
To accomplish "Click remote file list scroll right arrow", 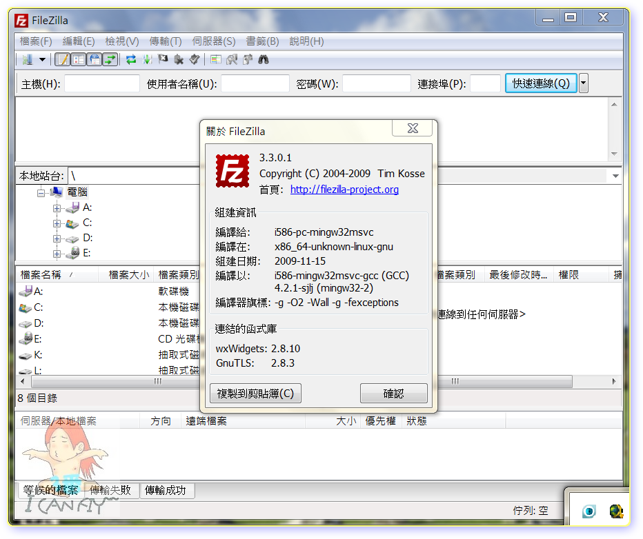I will [x=614, y=382].
